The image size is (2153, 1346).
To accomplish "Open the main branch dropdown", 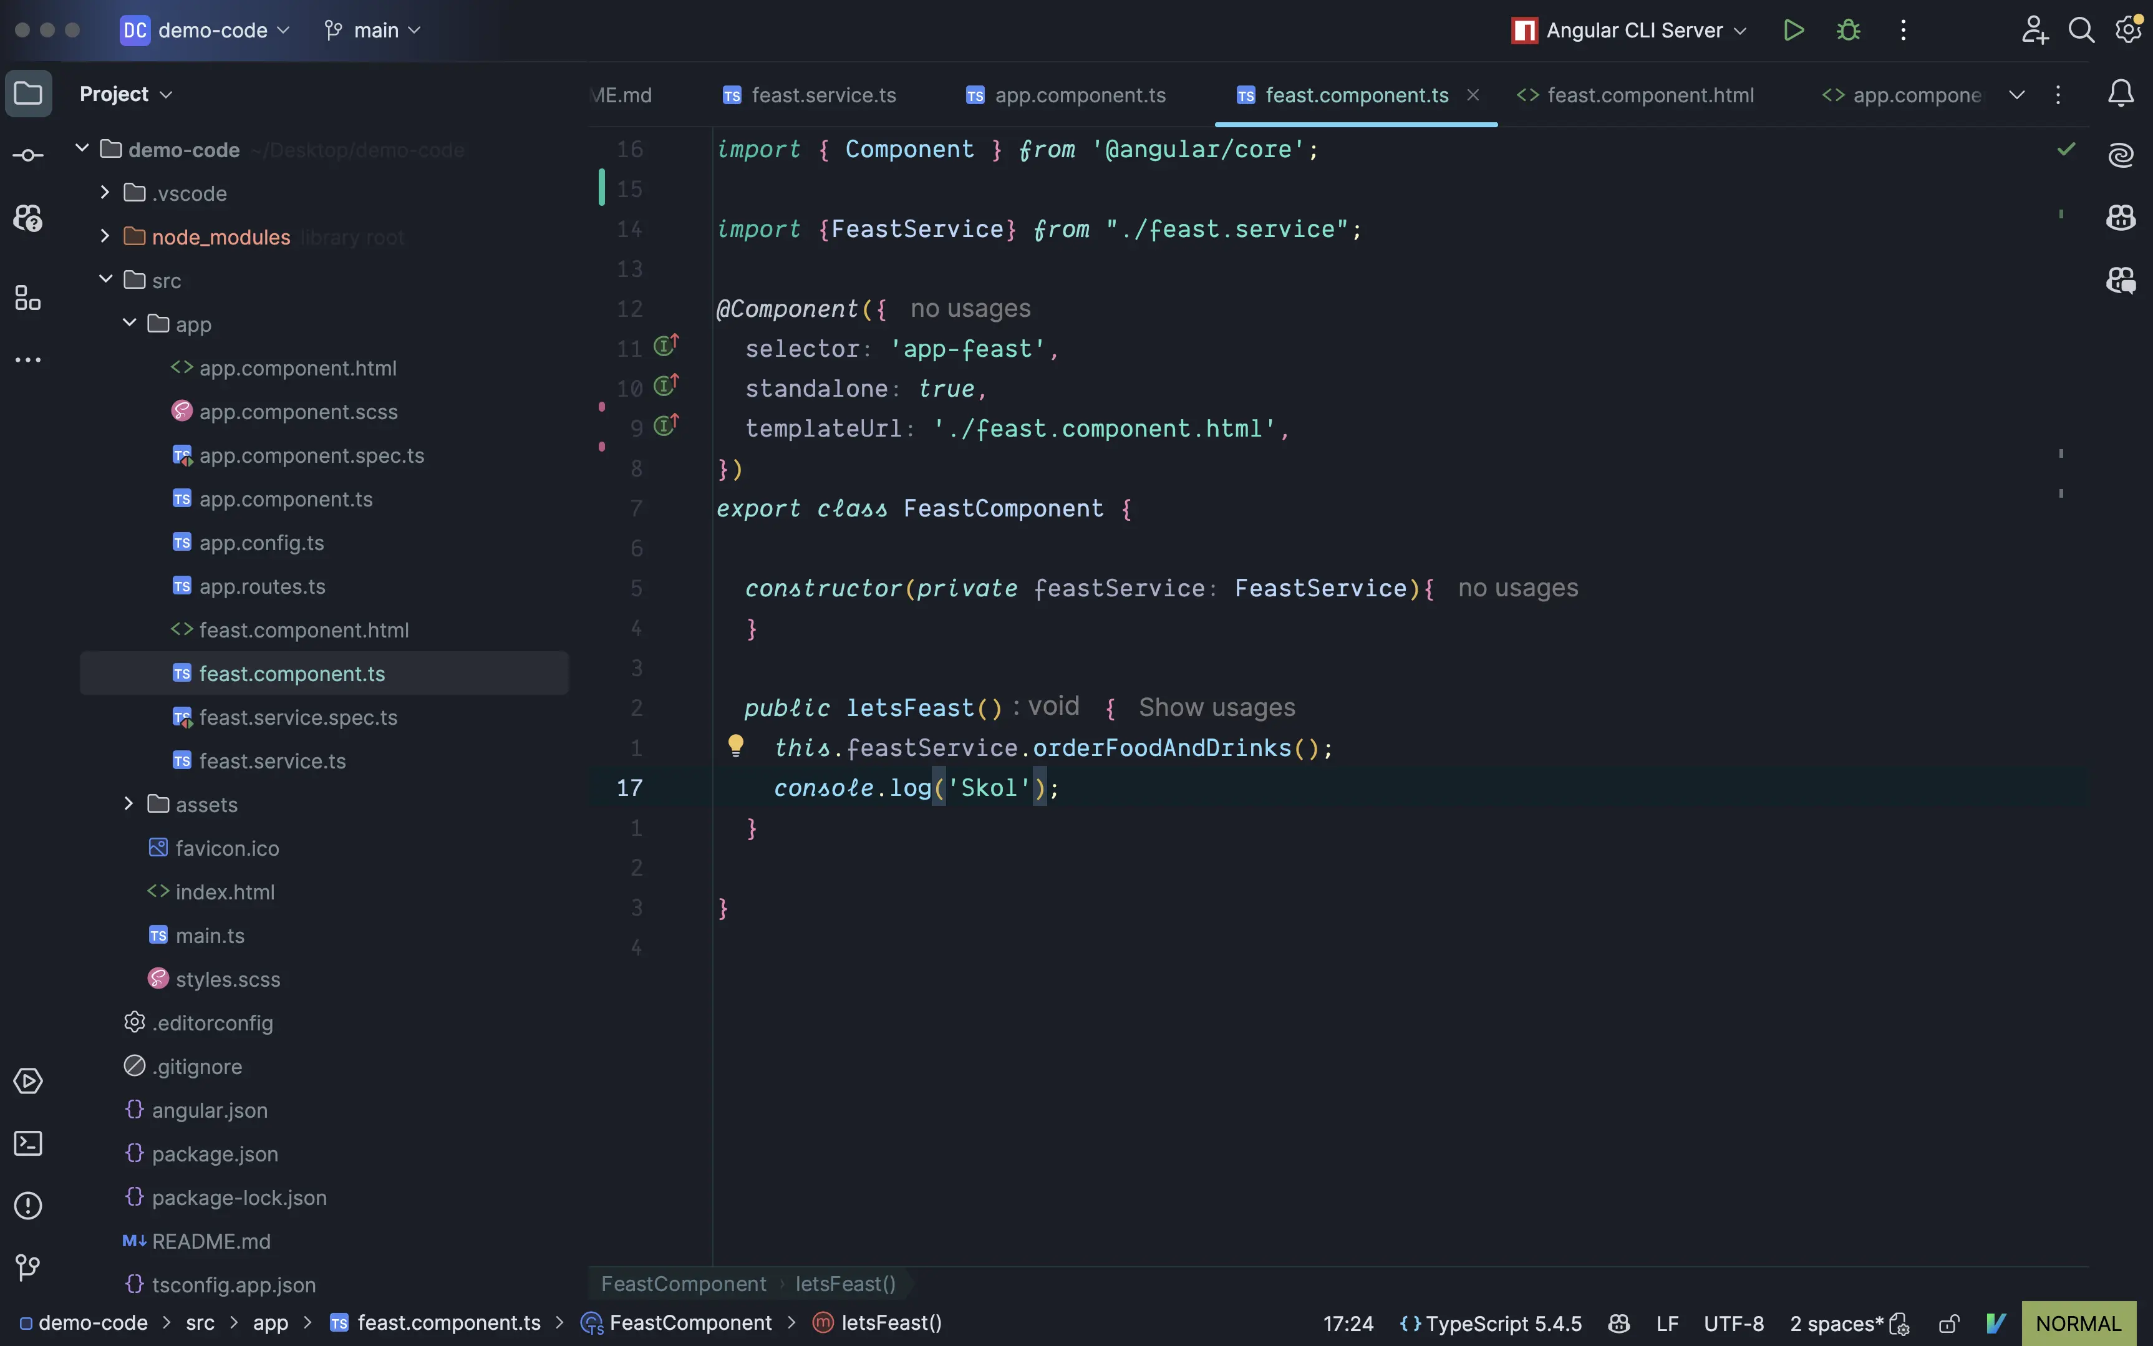I will coord(372,31).
